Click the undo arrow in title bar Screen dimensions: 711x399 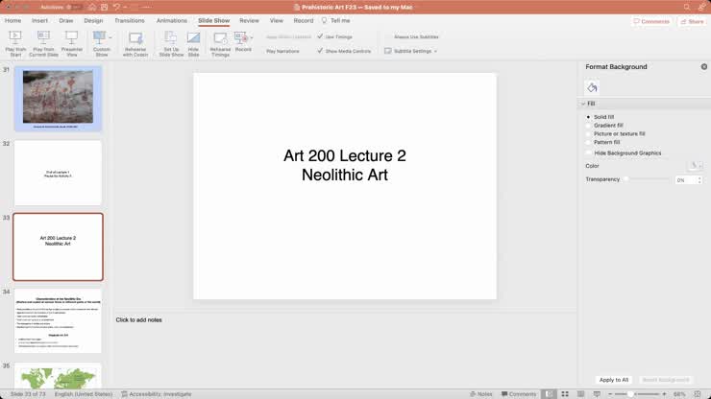[116, 8]
